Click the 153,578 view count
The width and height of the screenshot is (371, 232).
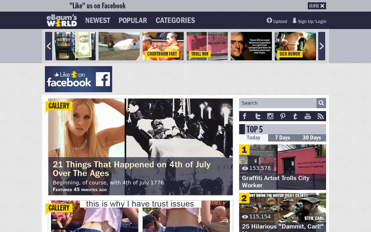tap(257, 168)
